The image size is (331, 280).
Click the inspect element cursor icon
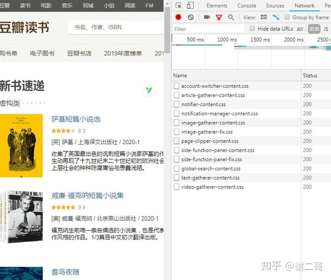(178, 6)
